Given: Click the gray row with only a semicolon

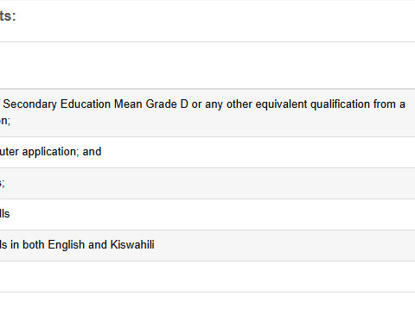Looking at the screenshot, I should 207,183.
